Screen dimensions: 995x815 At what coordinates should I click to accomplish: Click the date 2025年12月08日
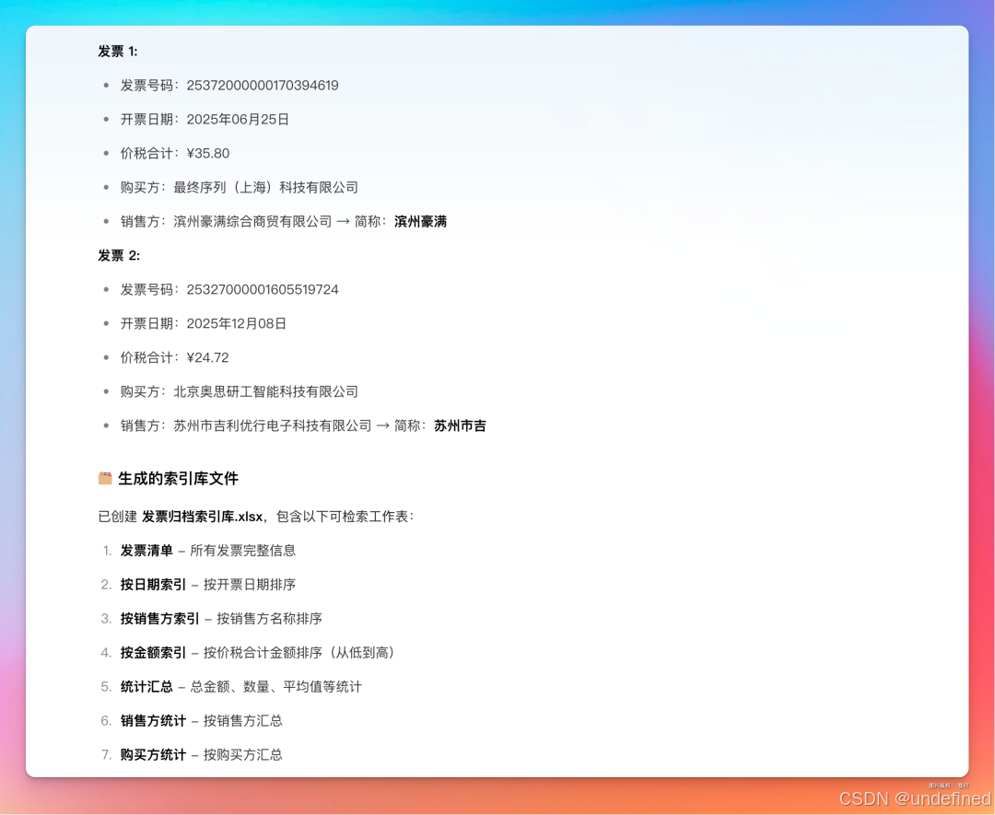(237, 323)
